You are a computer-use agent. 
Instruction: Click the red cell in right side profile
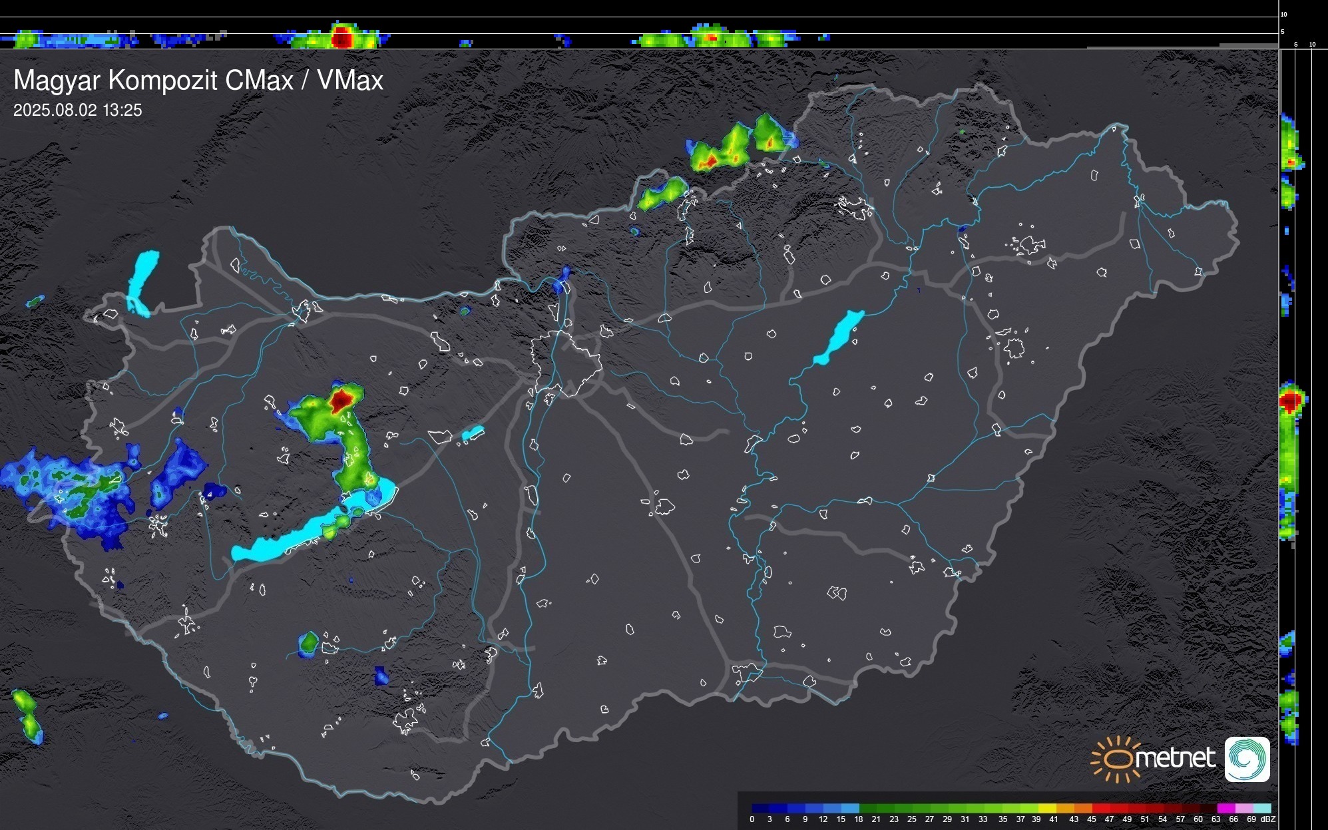(x=1291, y=401)
